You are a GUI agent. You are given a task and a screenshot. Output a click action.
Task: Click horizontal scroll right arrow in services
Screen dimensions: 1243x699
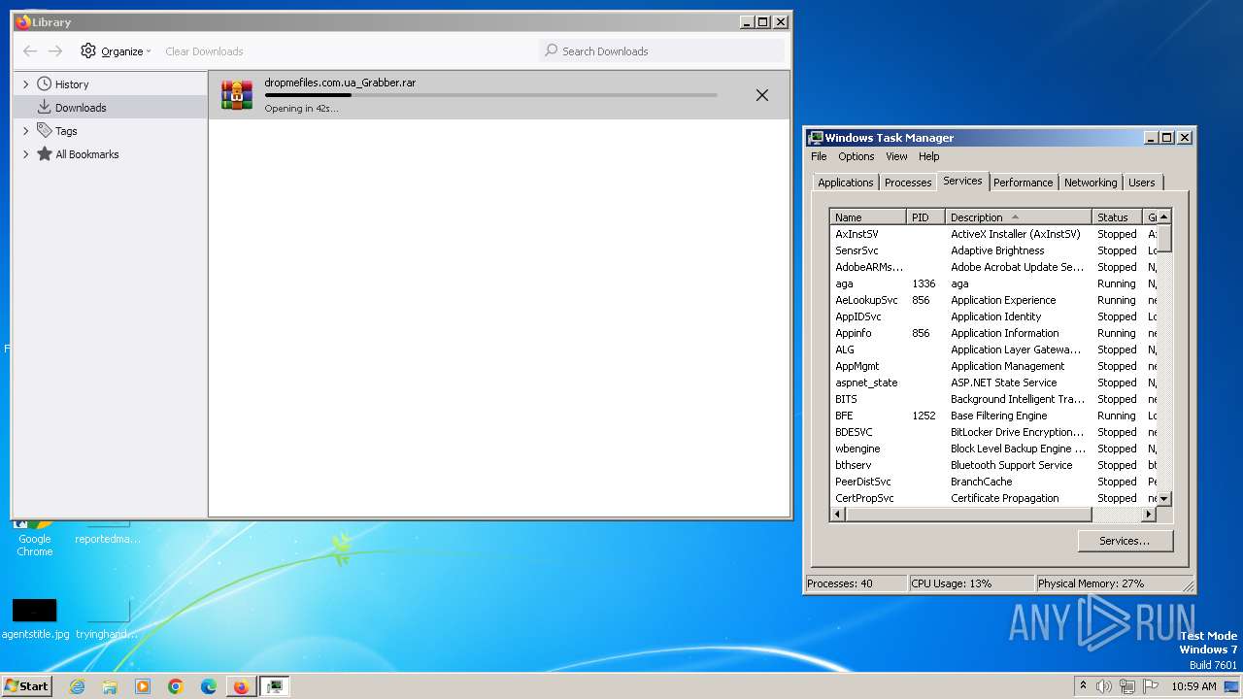click(x=1149, y=515)
